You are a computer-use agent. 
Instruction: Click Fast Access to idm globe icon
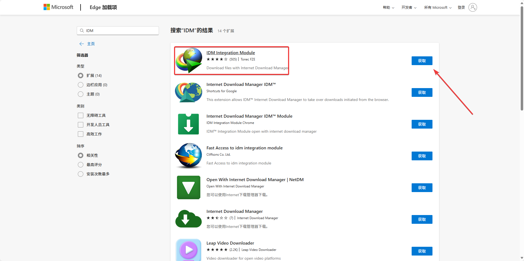pyautogui.click(x=189, y=156)
